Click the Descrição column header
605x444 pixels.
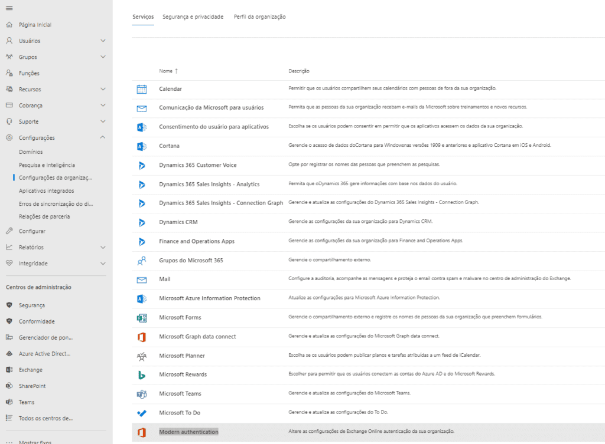pyautogui.click(x=298, y=71)
